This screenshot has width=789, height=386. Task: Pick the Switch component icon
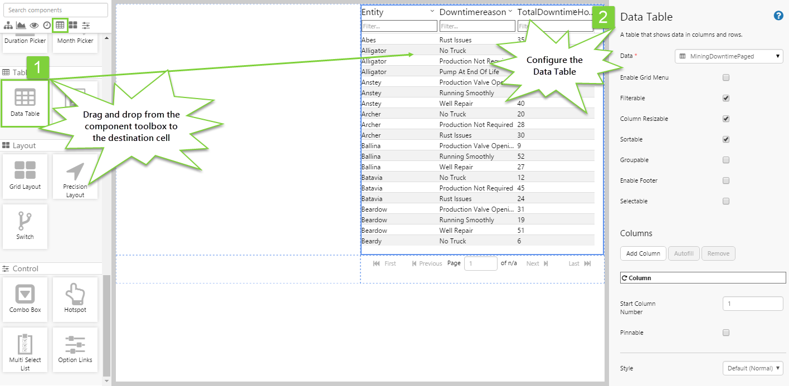click(x=25, y=226)
